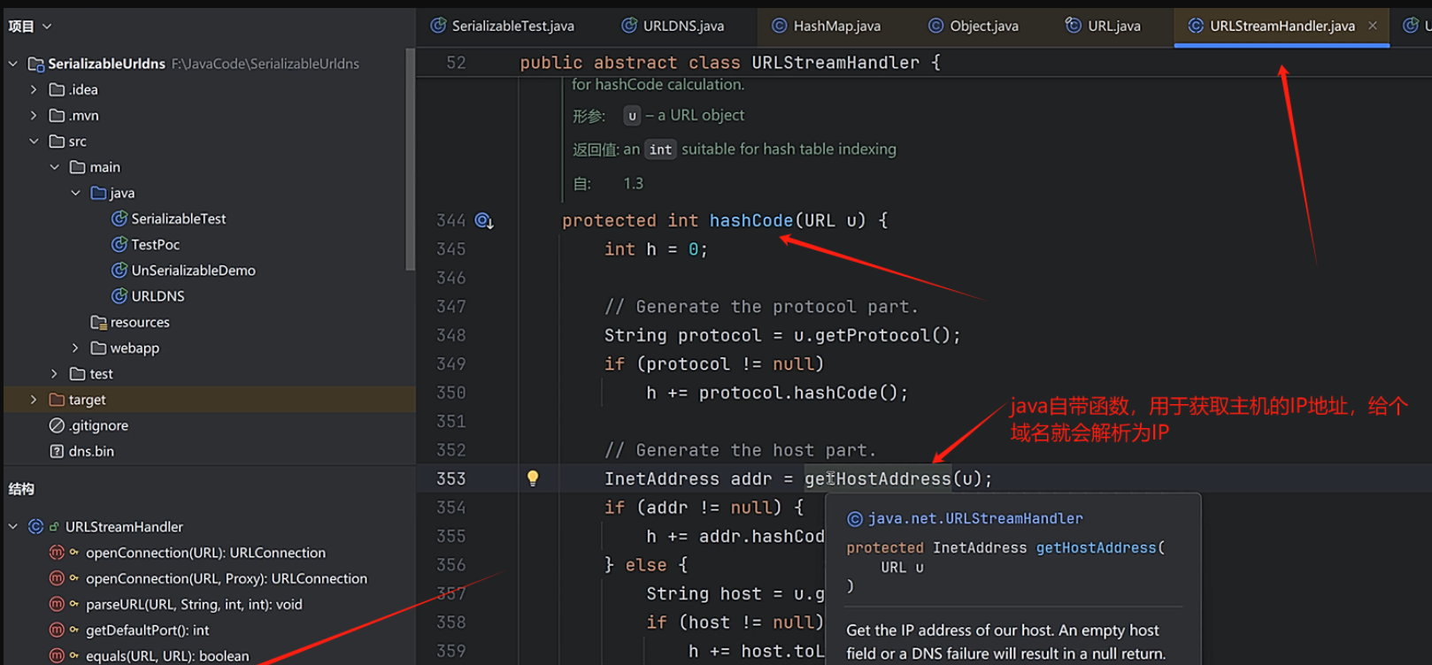Switch to the URL.java tab
This screenshot has width=1432, height=665.
1103,26
